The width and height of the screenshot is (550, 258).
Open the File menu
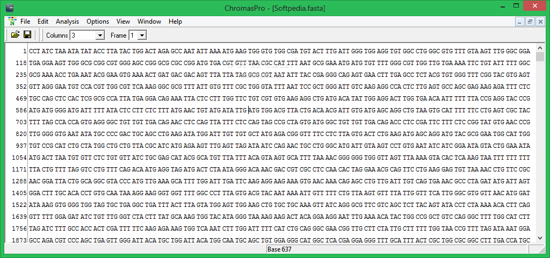[x=25, y=21]
